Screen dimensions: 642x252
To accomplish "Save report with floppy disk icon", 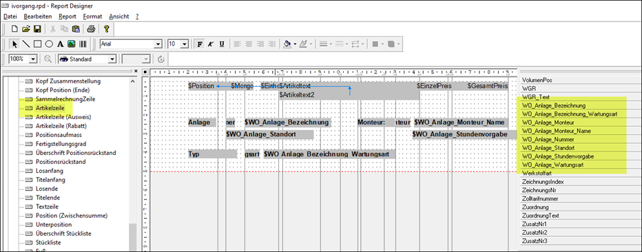I will (37, 29).
